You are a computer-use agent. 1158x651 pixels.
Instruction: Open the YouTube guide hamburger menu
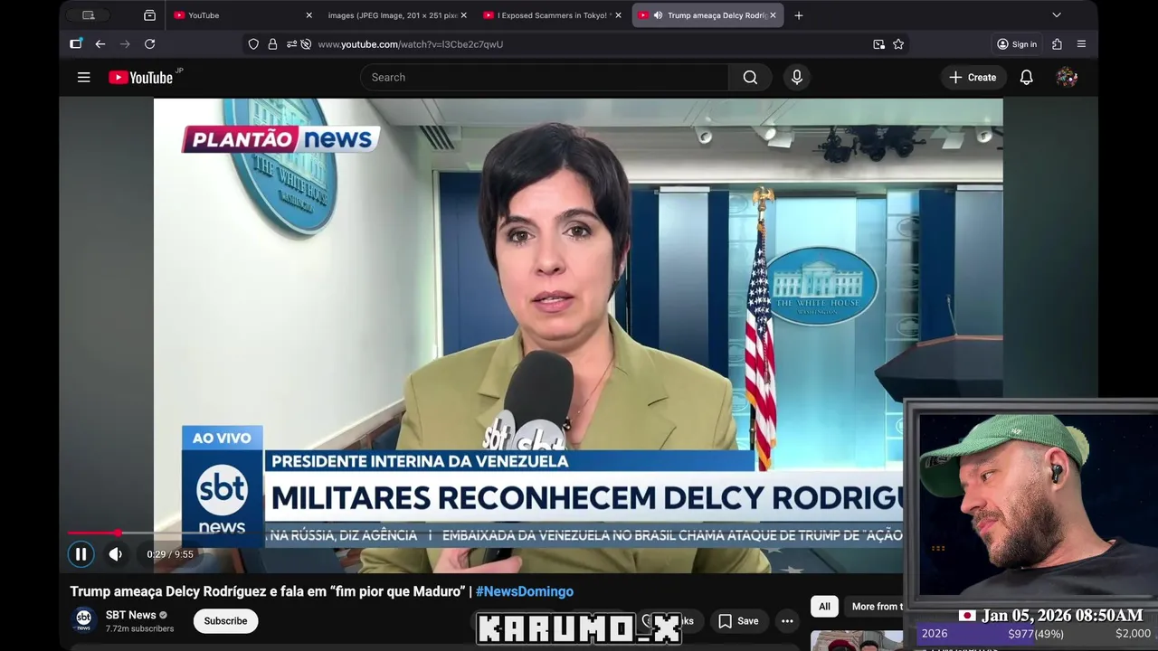tap(84, 78)
